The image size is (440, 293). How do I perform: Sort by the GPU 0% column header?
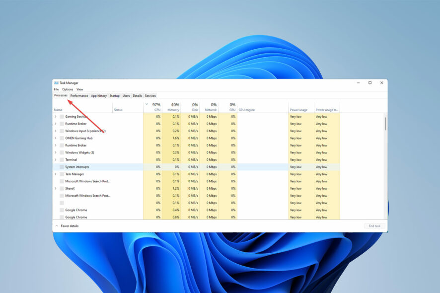227,107
